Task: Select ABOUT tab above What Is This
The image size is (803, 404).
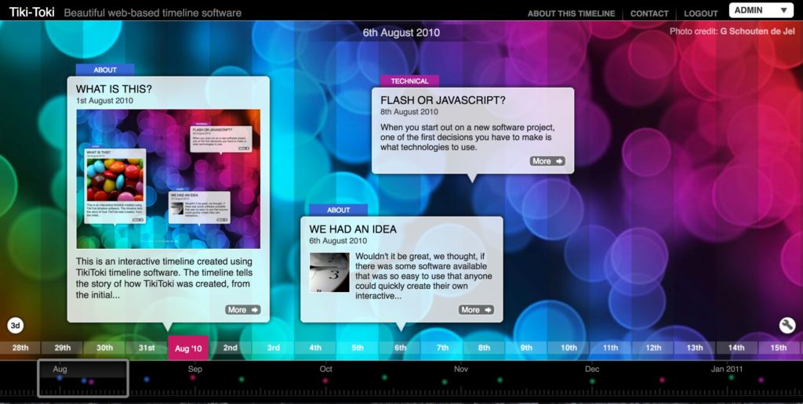Action: [105, 70]
